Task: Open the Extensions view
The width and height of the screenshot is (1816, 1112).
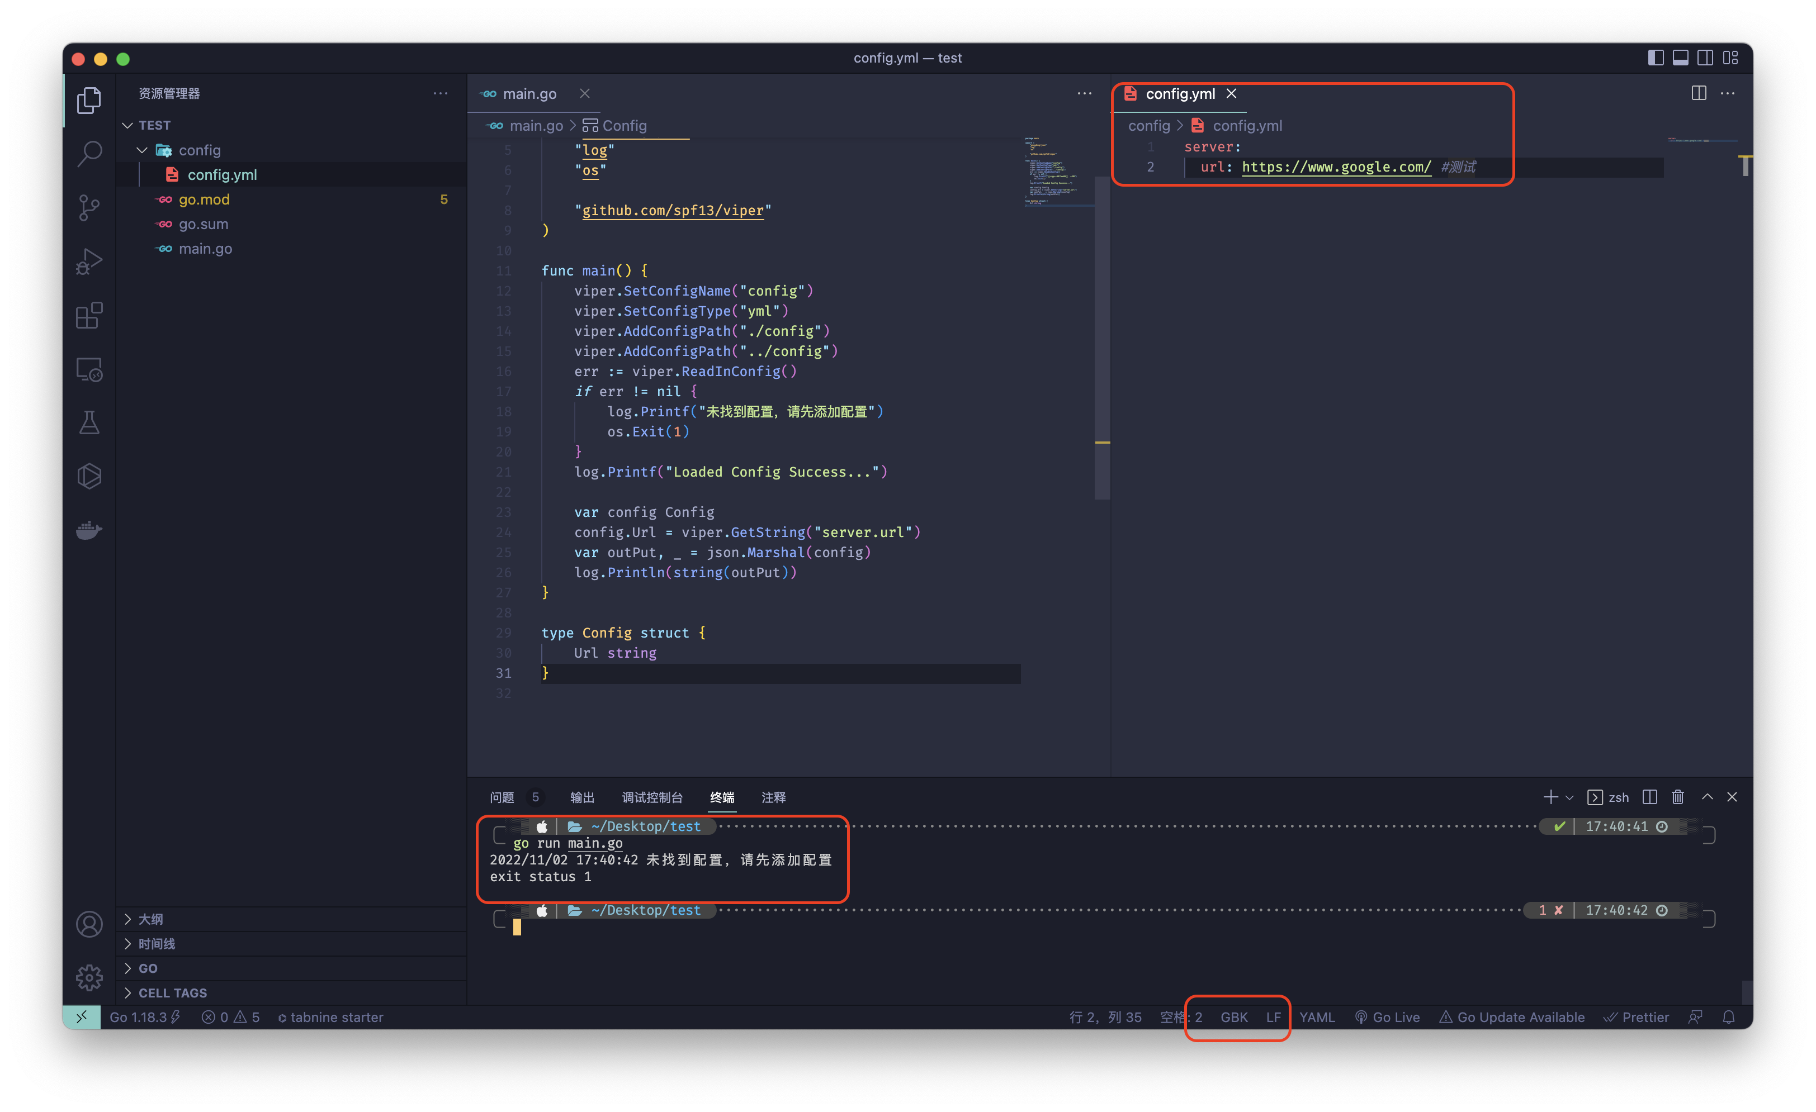Action: [89, 315]
